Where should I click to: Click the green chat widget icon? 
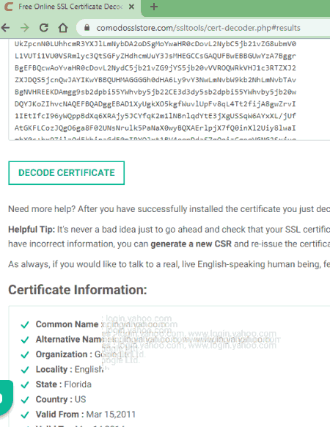pyautogui.click(x=5, y=398)
